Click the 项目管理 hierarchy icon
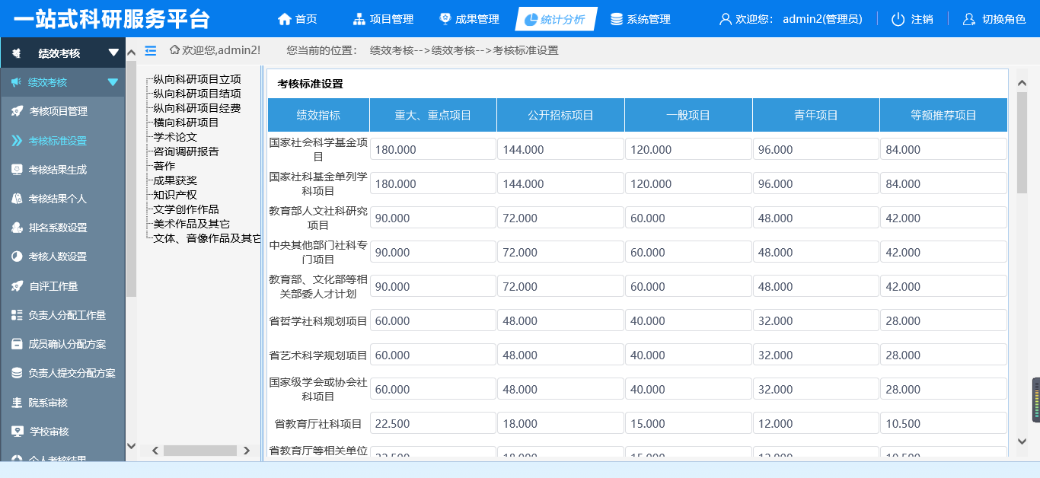Image resolution: width=1040 pixels, height=478 pixels. (359, 19)
